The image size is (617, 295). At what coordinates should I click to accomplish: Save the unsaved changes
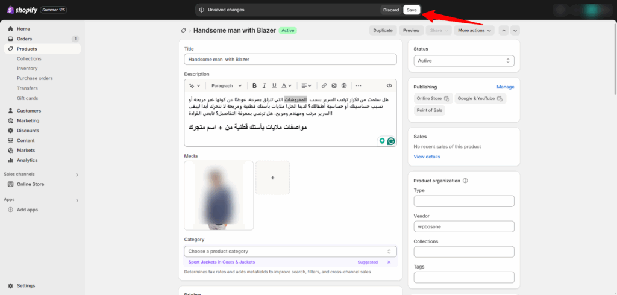[411, 10]
